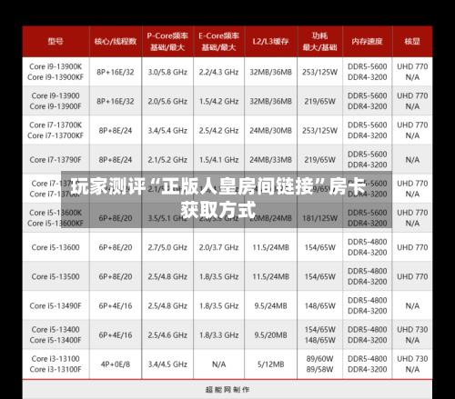Select the Core i3-13100F model name
The image size is (455, 399).
click(56, 369)
